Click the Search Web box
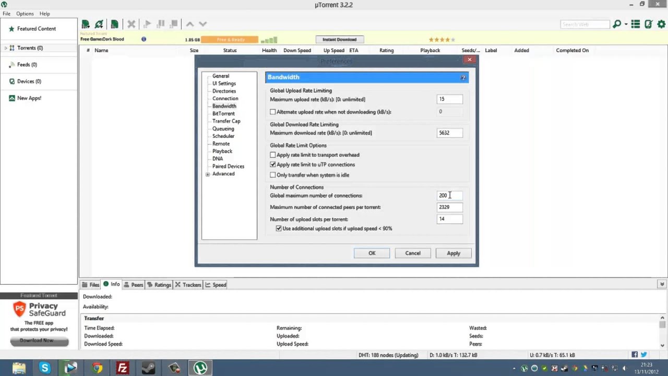Viewport: 668px width, 376px height. pos(585,25)
